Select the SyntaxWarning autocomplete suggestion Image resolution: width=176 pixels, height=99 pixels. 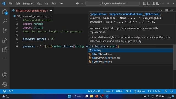130,62
